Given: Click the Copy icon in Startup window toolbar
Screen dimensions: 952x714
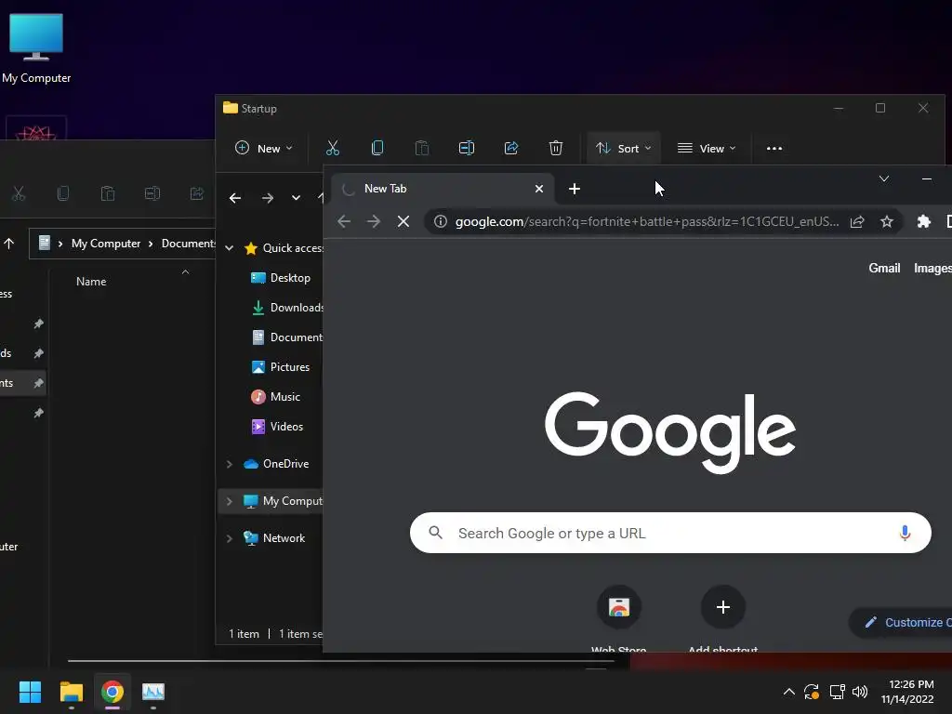Looking at the screenshot, I should 377,148.
